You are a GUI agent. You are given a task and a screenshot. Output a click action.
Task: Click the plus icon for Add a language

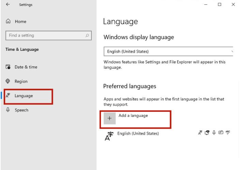point(109,118)
